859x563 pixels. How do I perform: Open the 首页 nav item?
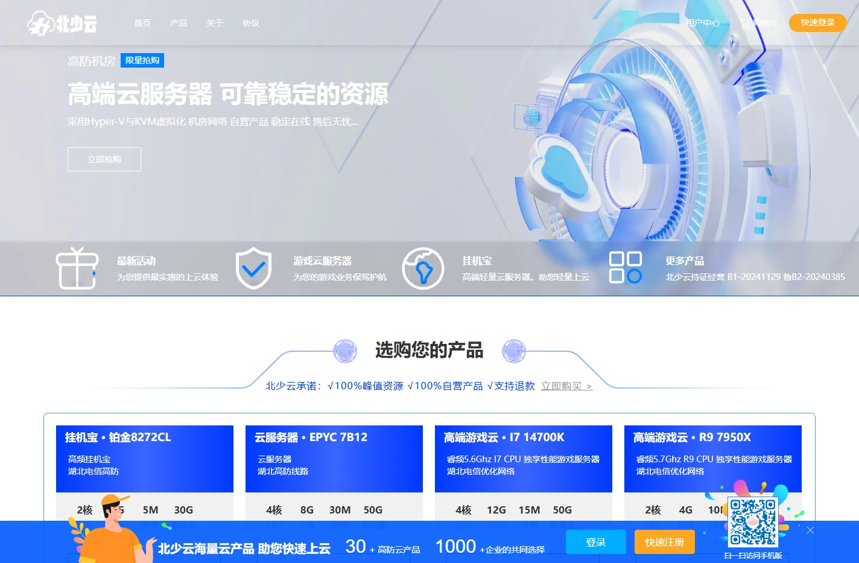click(143, 23)
